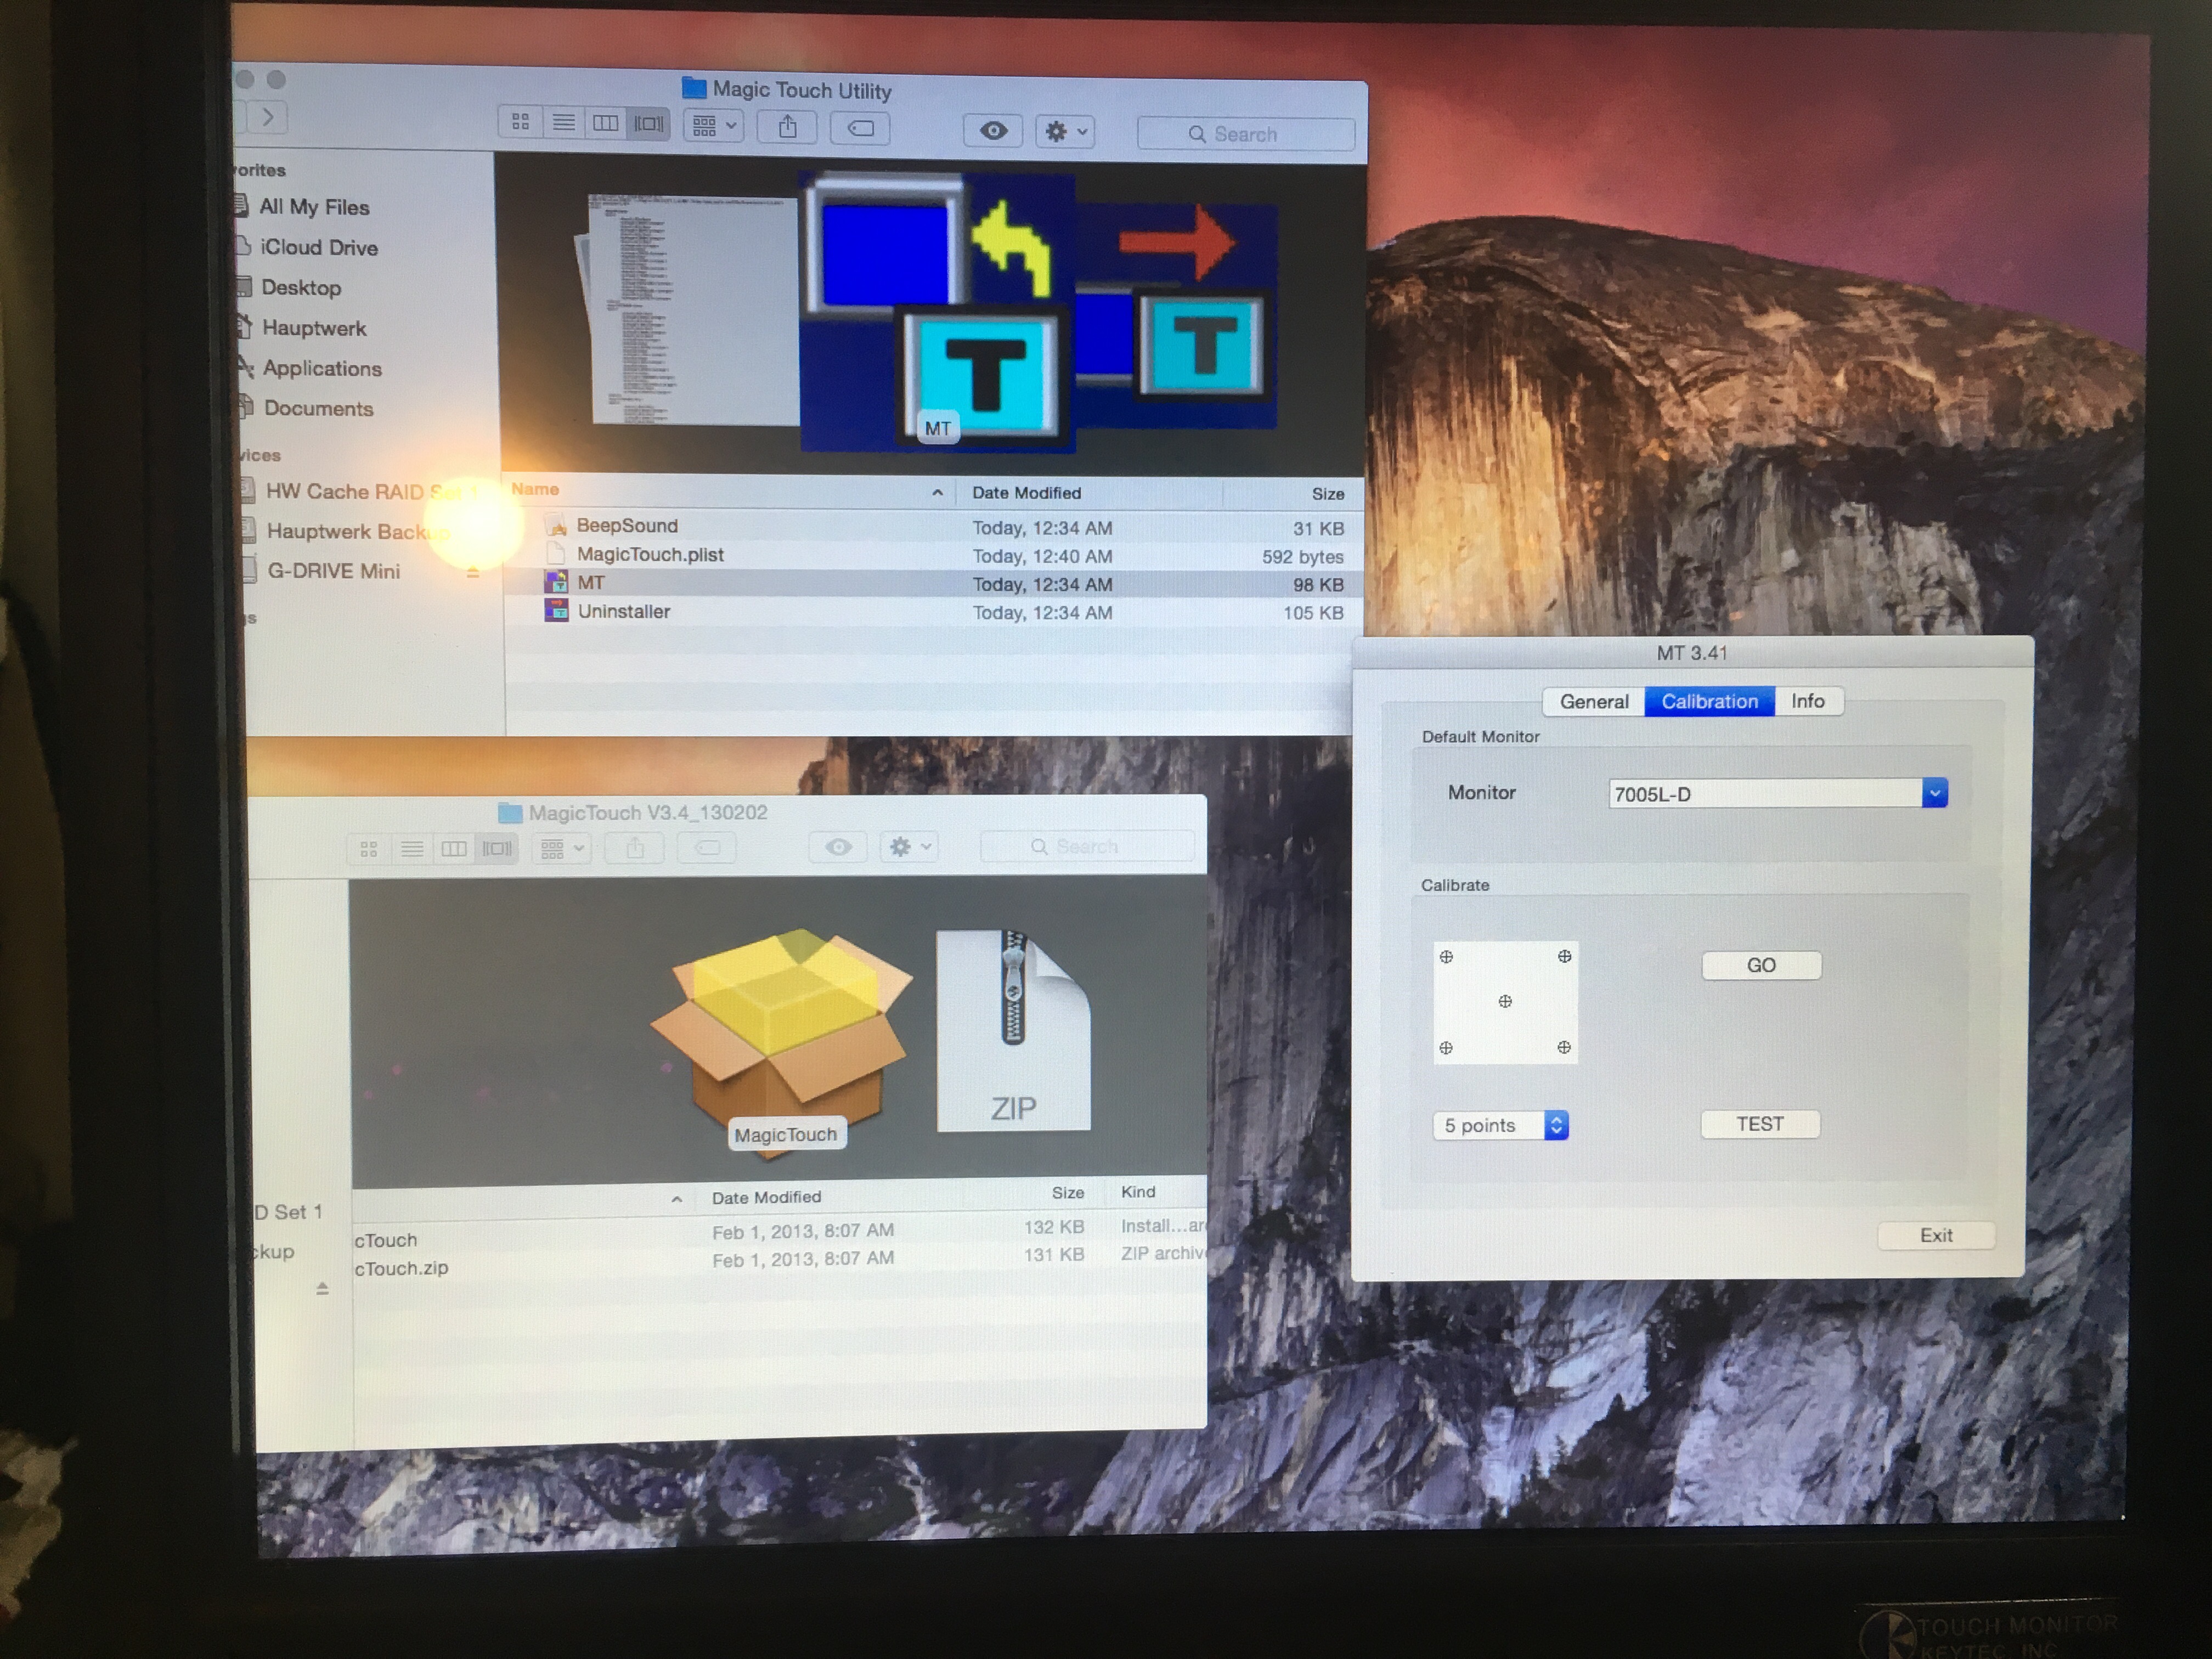Switch to list view in Magic Touch Utility
Viewport: 2212px width, 1659px height.
(563, 122)
